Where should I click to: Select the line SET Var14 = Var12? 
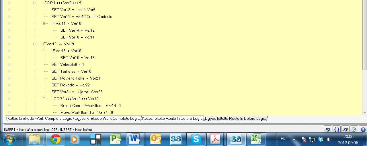pyautogui.click(x=77, y=30)
